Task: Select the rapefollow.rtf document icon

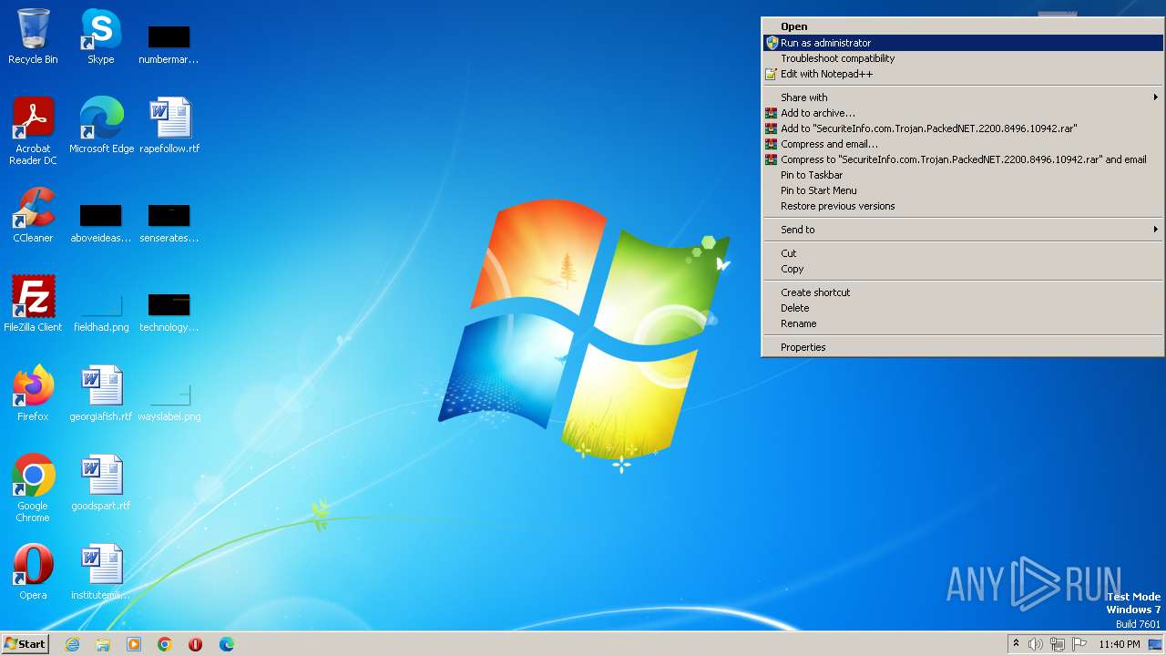Action: [169, 125]
